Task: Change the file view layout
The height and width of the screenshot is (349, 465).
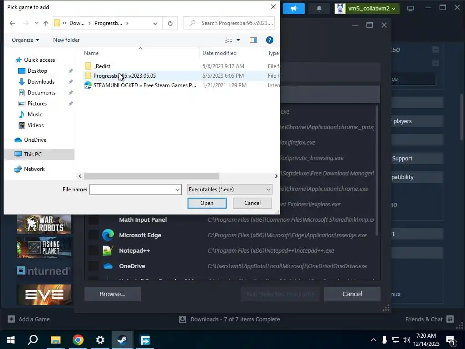Action: (228, 40)
